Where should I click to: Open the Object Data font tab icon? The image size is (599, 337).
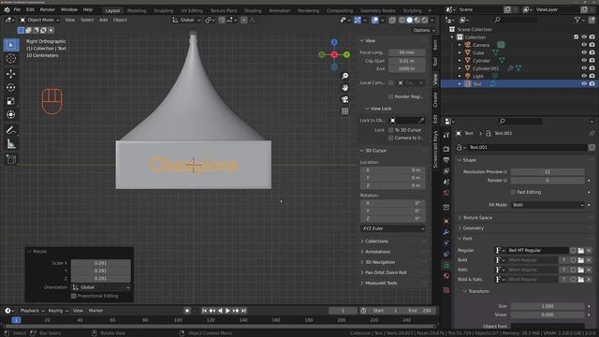pyautogui.click(x=446, y=265)
